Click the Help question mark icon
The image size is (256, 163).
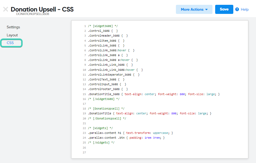pyautogui.click(x=237, y=9)
